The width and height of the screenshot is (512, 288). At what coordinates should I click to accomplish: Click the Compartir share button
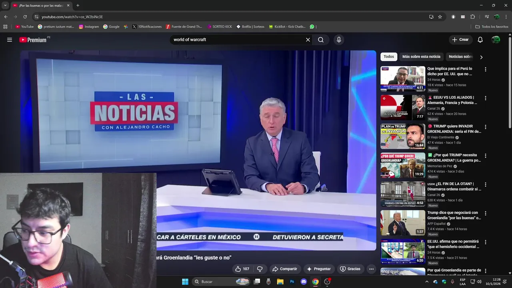pos(284,269)
